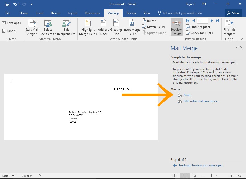
Task: Click the Page 1 of 1 status indicator
Action: tap(9, 176)
